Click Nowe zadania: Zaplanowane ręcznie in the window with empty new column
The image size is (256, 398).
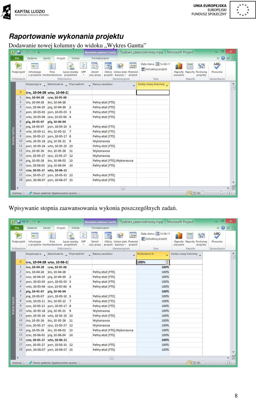click(53, 193)
